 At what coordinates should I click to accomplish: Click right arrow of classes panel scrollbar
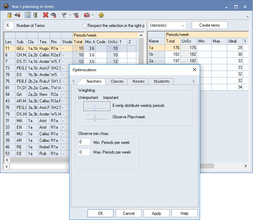246,166
